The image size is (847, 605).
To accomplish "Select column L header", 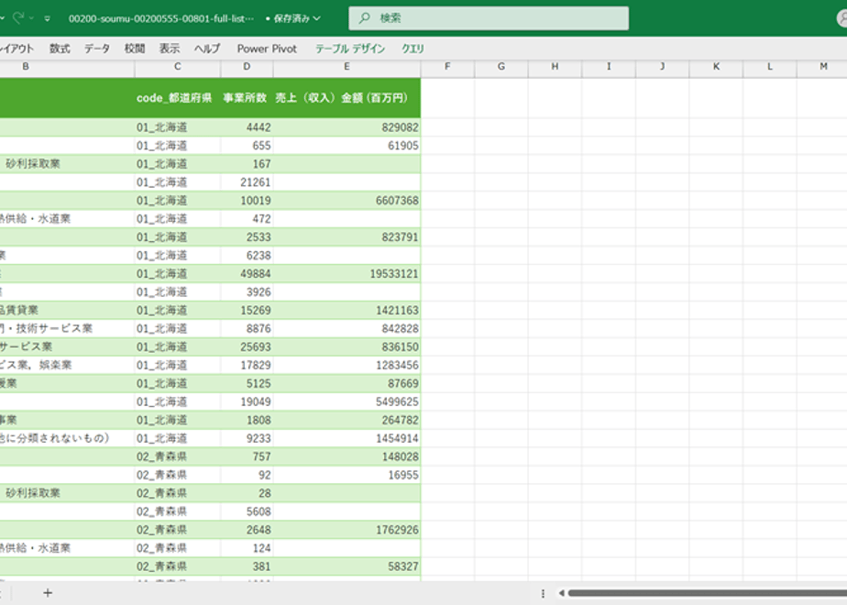I will point(770,66).
